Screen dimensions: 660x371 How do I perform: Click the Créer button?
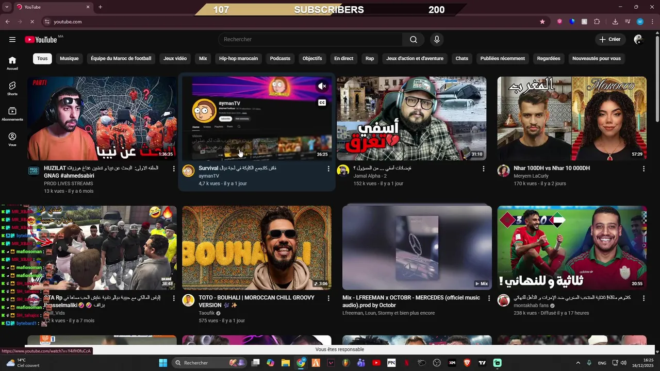610,40
